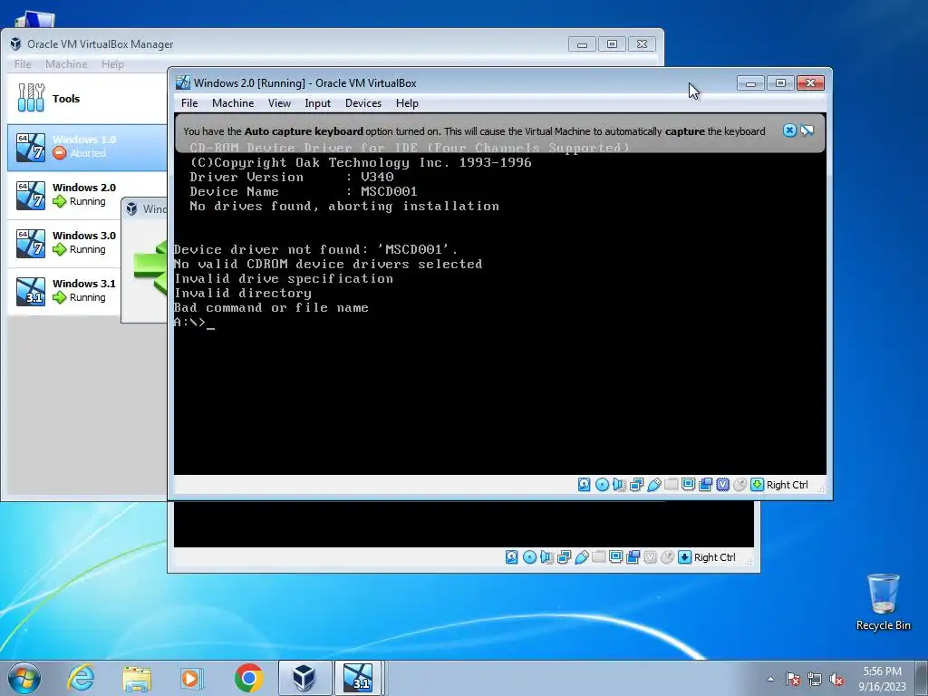This screenshot has height=696, width=928.
Task: Launch Internet Explorer from taskbar
Action: [81, 678]
